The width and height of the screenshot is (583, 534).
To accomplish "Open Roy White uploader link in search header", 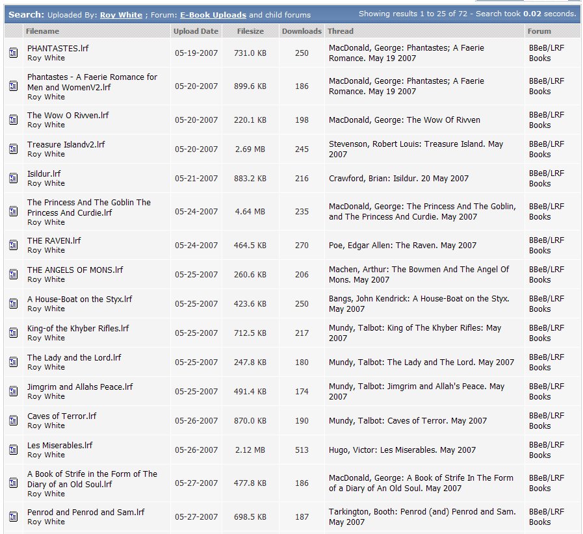I will pos(121,15).
